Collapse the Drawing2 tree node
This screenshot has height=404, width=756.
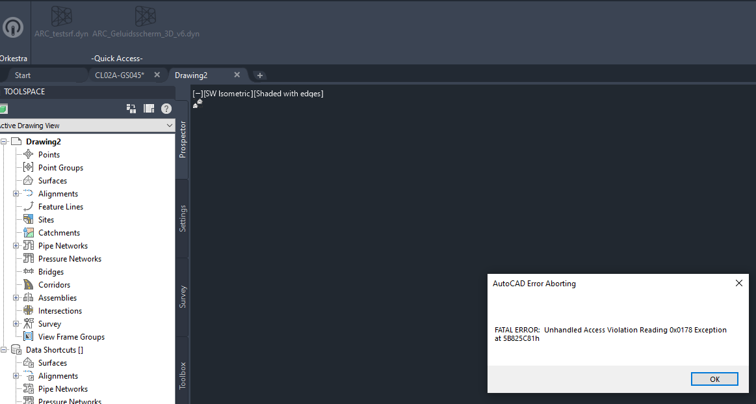point(5,141)
